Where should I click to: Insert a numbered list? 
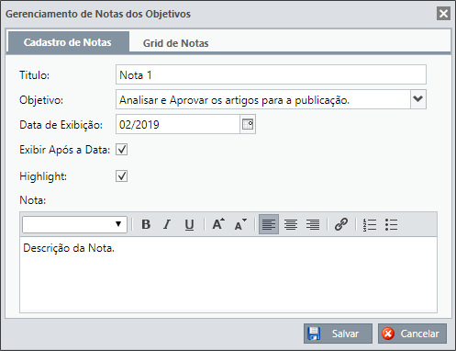(x=370, y=224)
